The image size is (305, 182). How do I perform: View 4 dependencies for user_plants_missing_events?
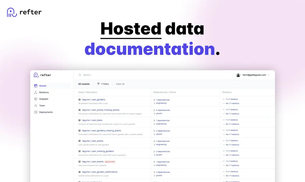pos(164,110)
